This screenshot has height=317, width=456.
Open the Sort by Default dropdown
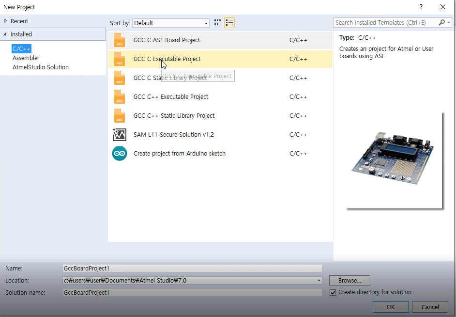click(x=171, y=23)
